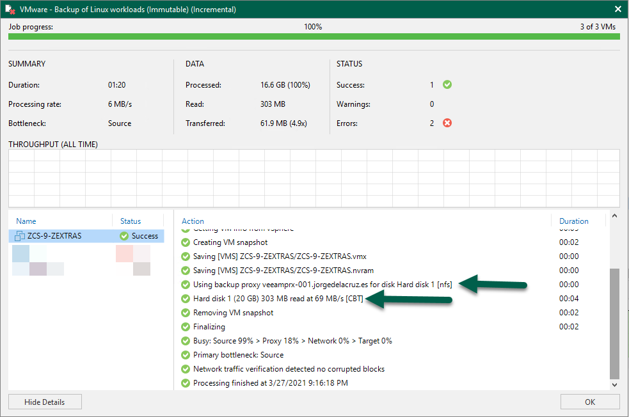Click the green check beside Creating VM snapshot
This screenshot has width=629, height=417.
(186, 242)
